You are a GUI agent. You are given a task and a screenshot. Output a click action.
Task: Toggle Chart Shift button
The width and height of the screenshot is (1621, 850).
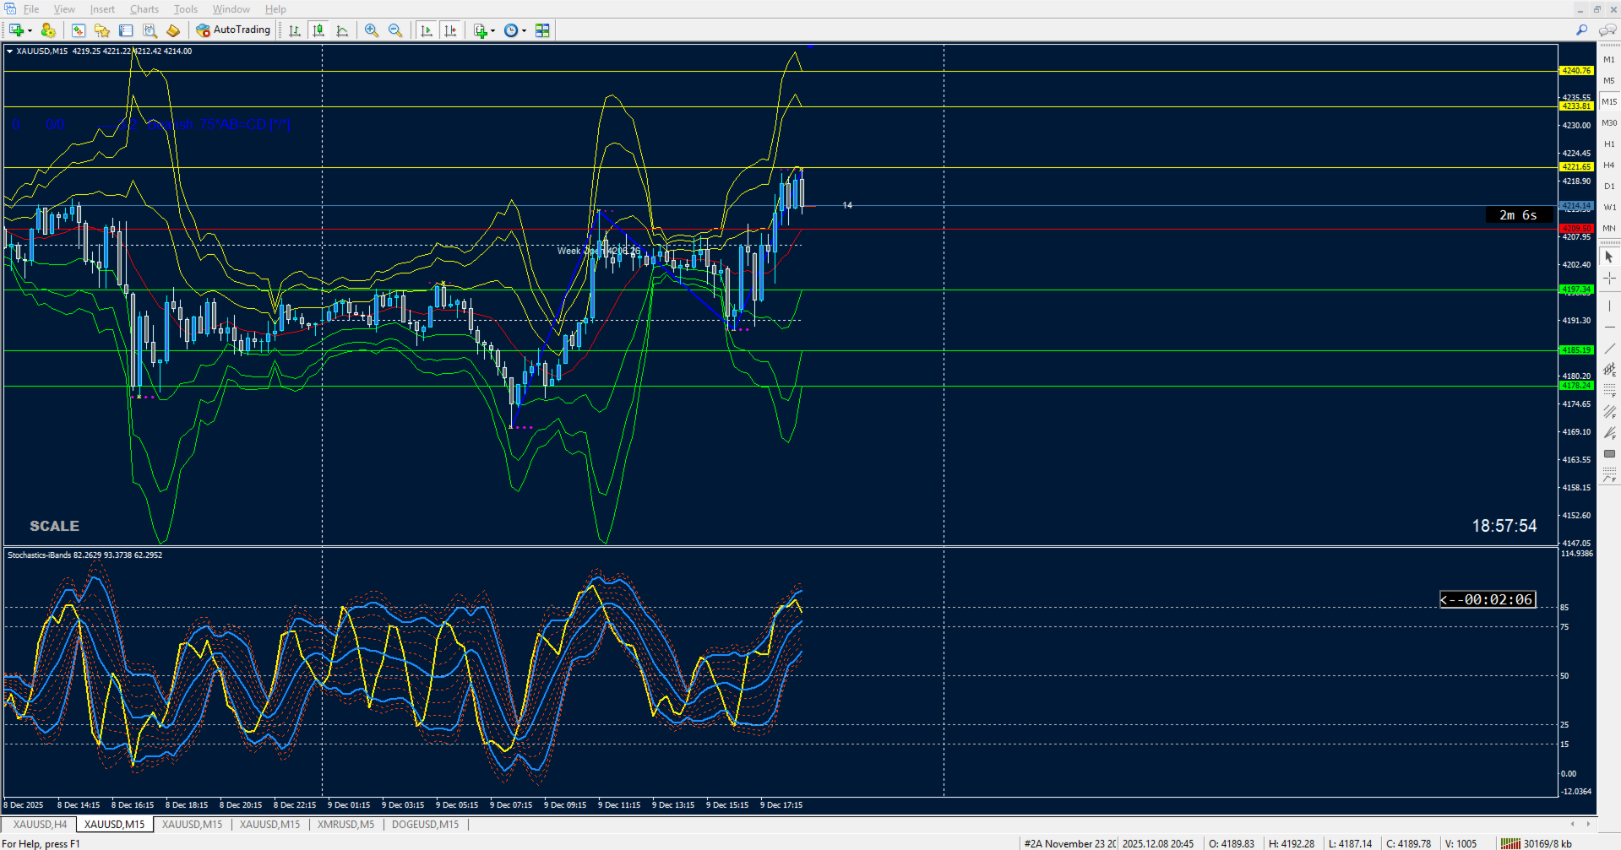point(450,30)
